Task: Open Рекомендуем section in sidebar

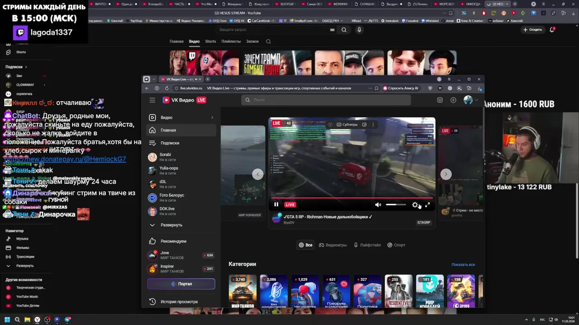Action: pos(181,241)
